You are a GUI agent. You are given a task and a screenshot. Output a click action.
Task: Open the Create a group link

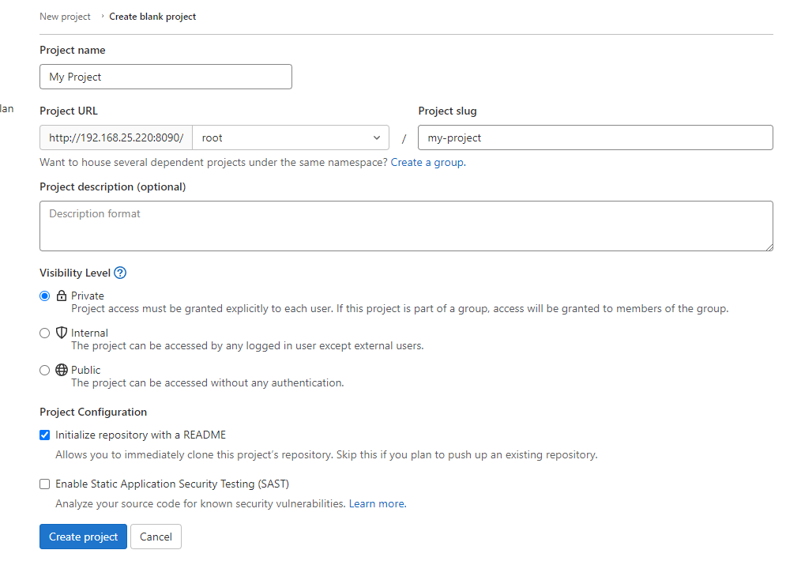pos(427,163)
